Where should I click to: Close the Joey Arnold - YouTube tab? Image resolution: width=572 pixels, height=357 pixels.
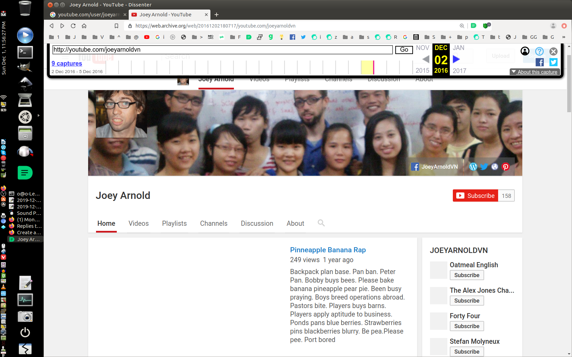[206, 15]
